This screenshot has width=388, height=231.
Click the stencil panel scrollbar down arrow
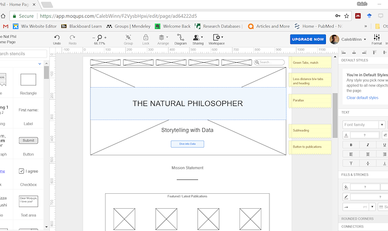(46, 227)
